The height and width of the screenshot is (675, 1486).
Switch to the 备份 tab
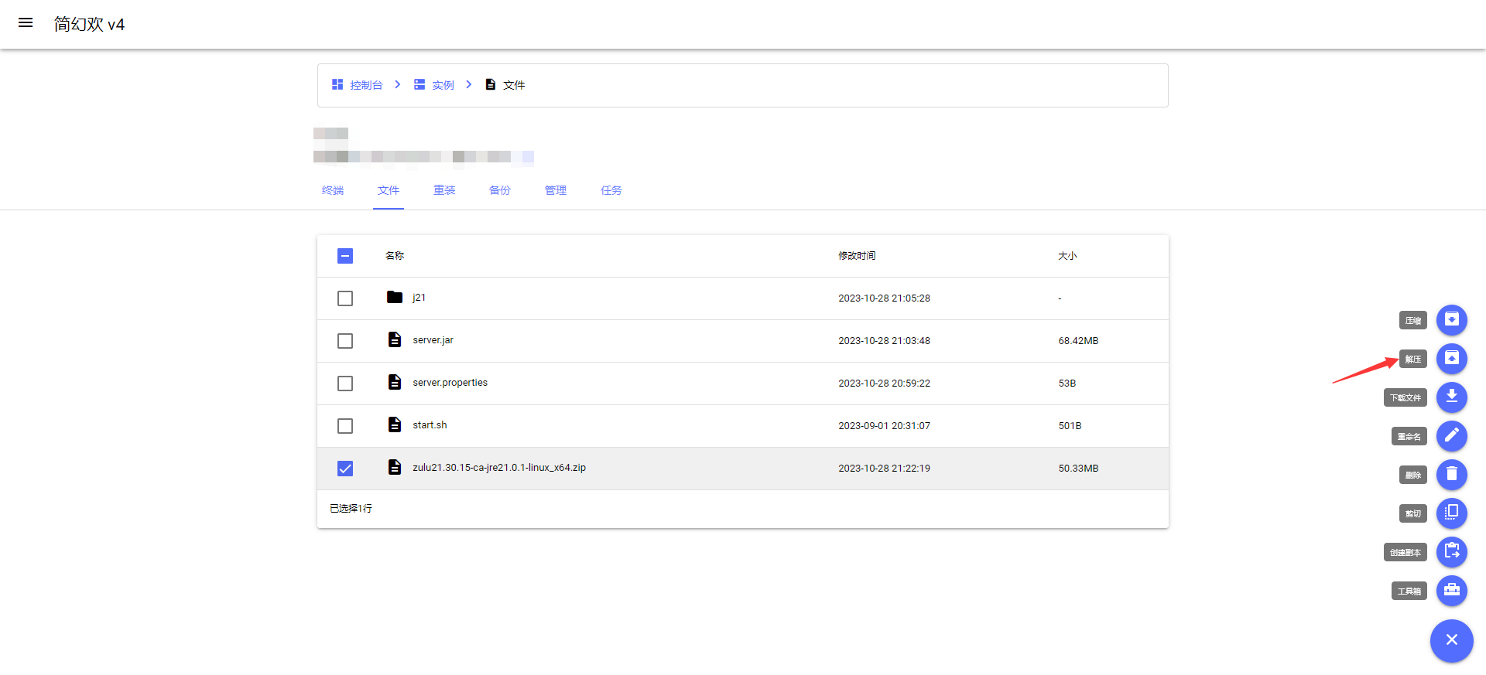500,190
